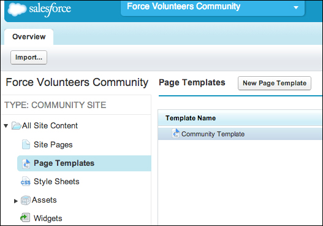Click the Page Templates sidebar icon
This screenshot has height=226, width=323.
point(26,163)
